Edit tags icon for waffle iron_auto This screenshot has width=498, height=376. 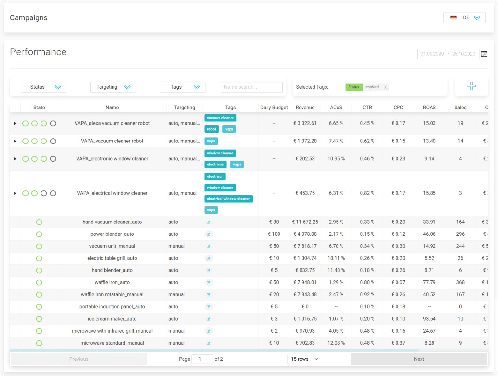[209, 283]
